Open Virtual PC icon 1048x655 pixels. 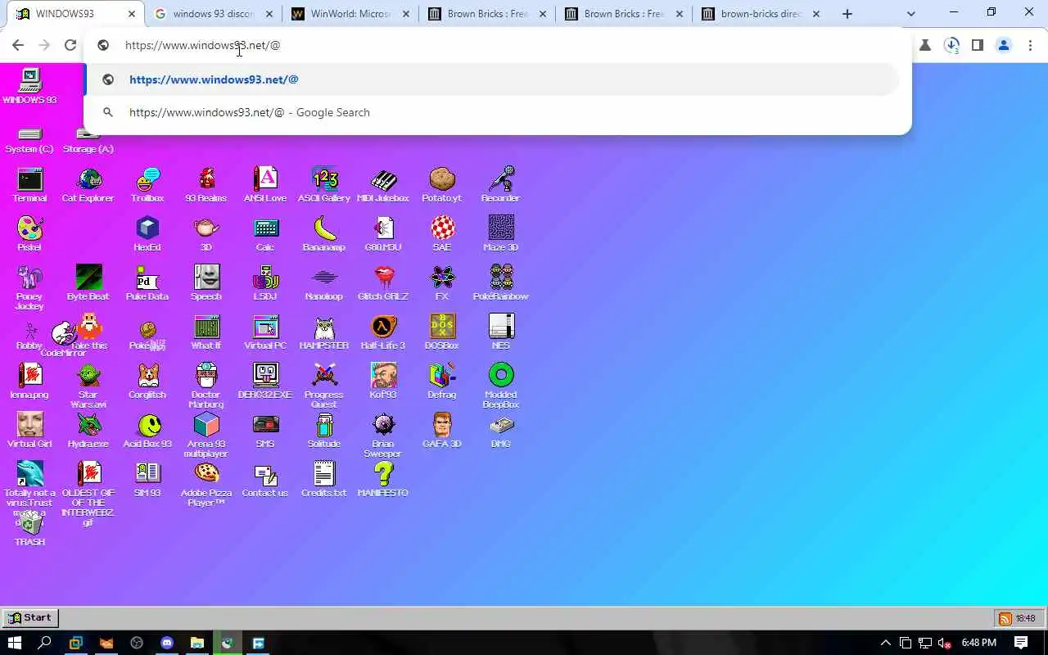(265, 332)
